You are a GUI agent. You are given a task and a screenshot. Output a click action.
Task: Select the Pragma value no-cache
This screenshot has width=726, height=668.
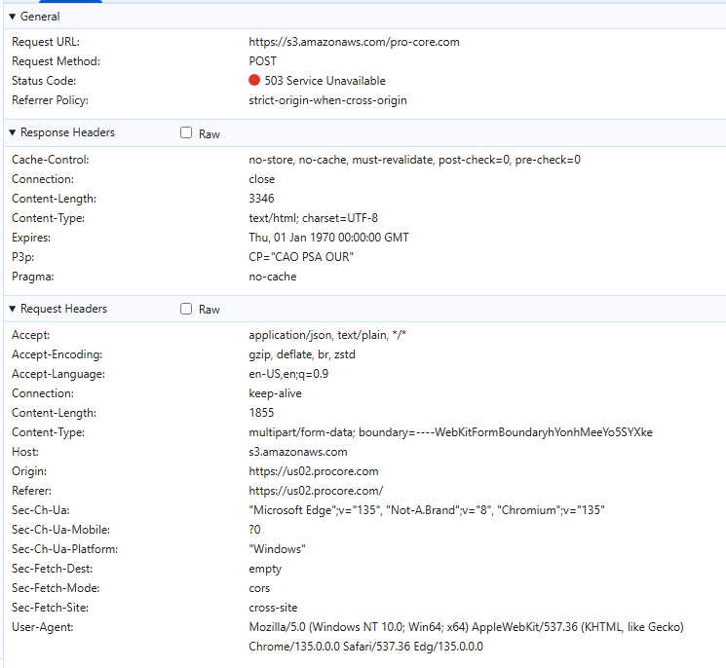pos(273,277)
